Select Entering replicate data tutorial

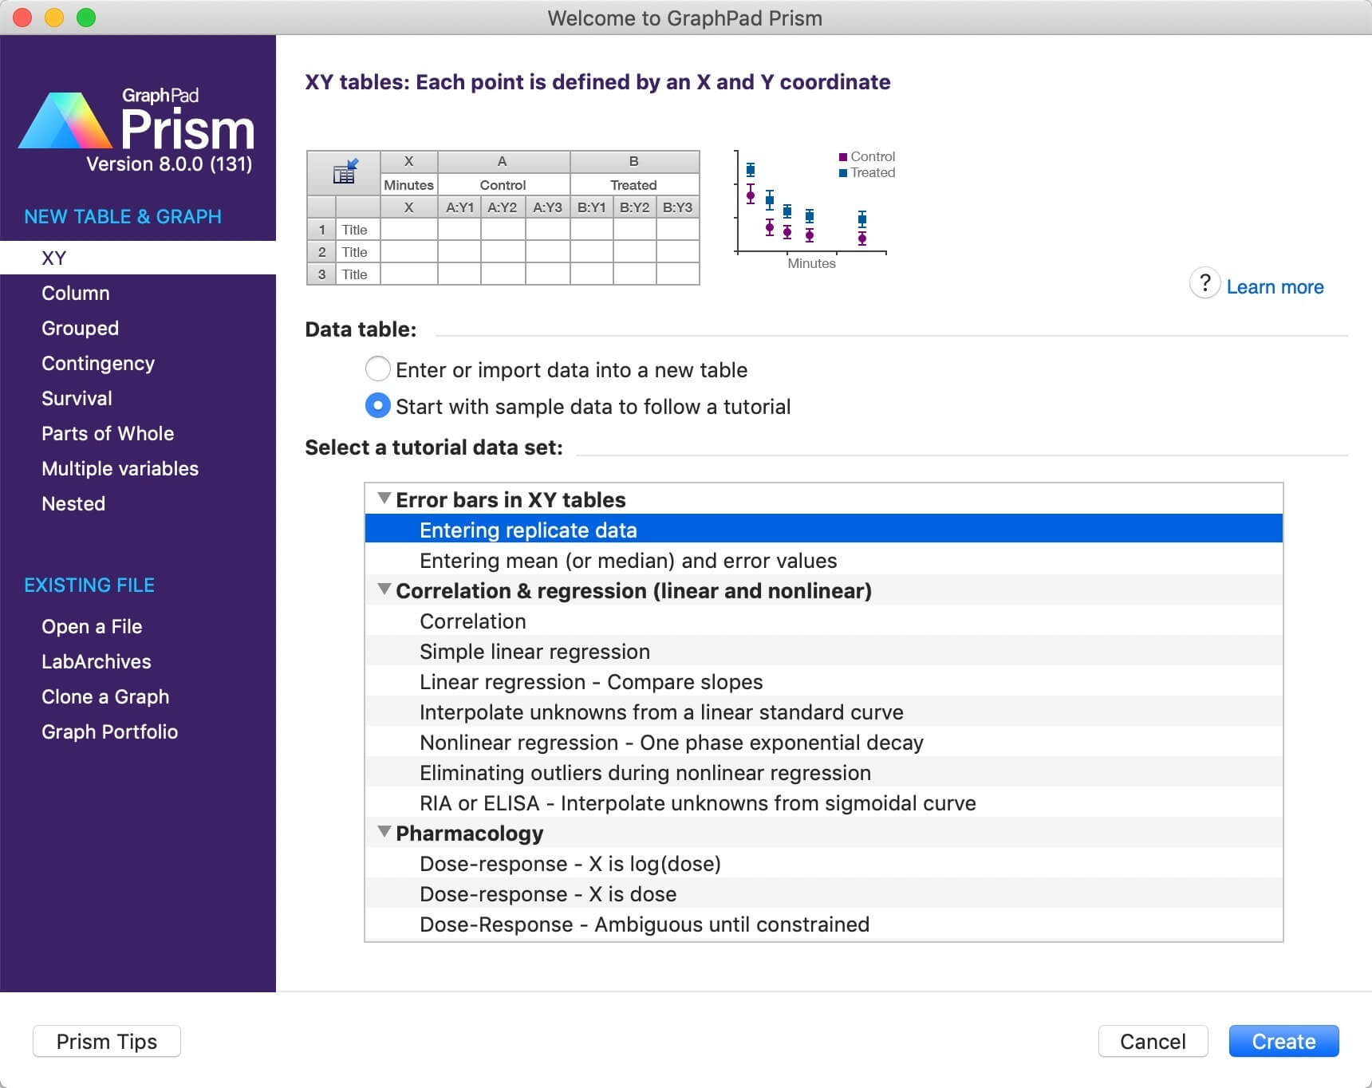(824, 529)
